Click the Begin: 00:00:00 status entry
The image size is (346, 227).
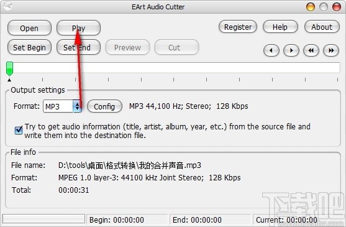pyautogui.click(x=117, y=220)
